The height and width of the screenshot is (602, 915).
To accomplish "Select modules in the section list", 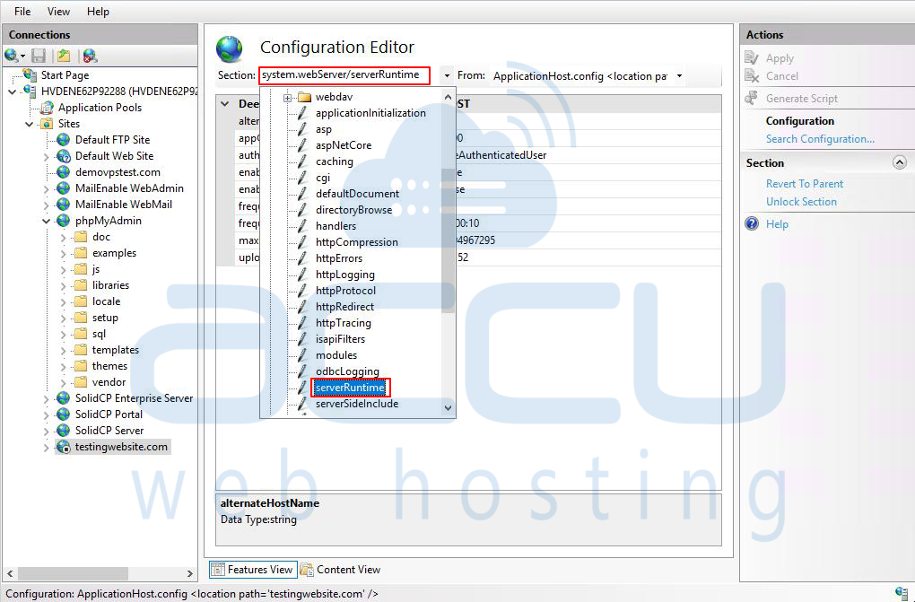I will point(336,355).
